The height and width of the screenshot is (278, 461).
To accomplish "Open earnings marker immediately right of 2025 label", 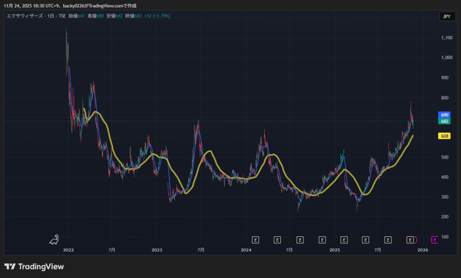I will [x=344, y=240].
